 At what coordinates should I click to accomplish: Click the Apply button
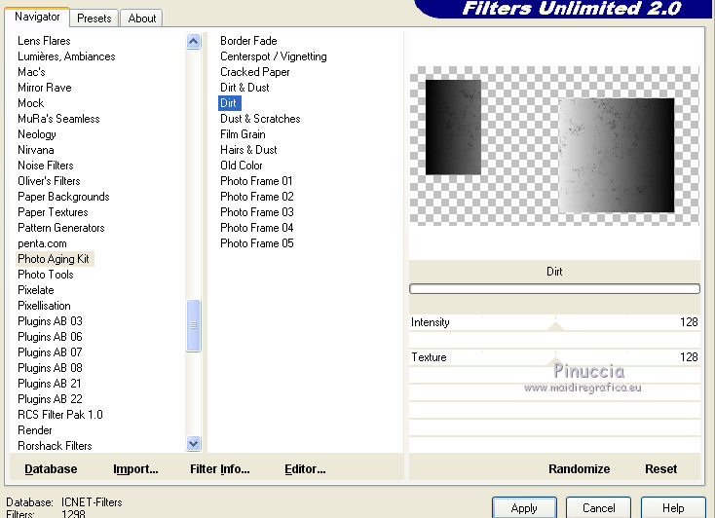[524, 508]
